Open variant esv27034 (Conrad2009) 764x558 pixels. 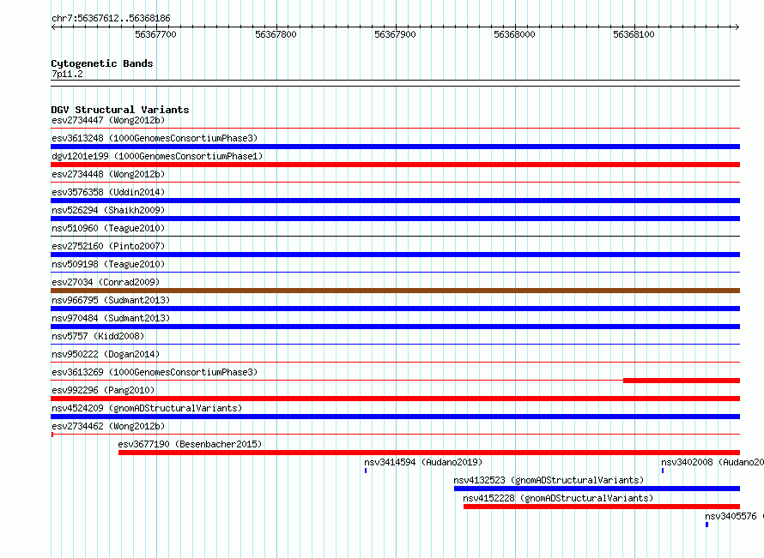click(106, 282)
